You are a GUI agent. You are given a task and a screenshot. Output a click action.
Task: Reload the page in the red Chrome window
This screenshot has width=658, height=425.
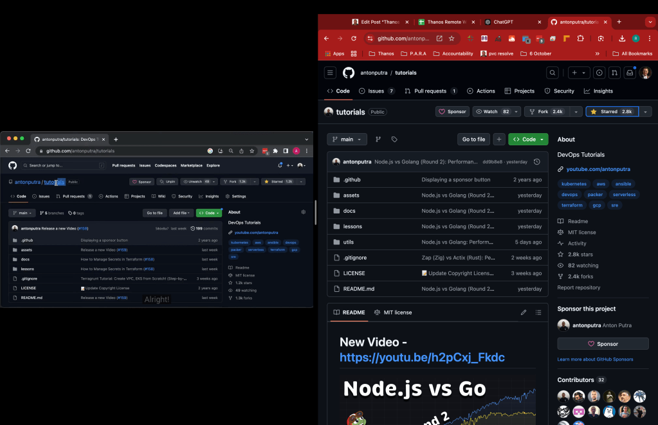(x=354, y=38)
